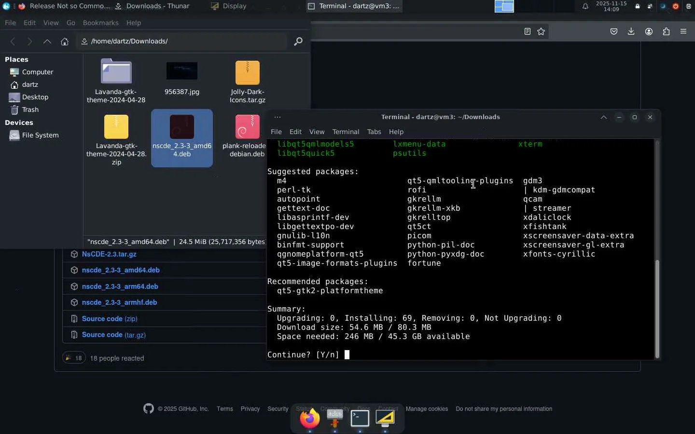This screenshot has height=434, width=695.
Task: Select the Jolly-Dark-Icons.tar.gz archive
Action: [248, 81]
